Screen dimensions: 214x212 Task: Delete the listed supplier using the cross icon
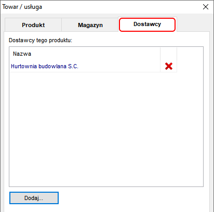[169, 66]
